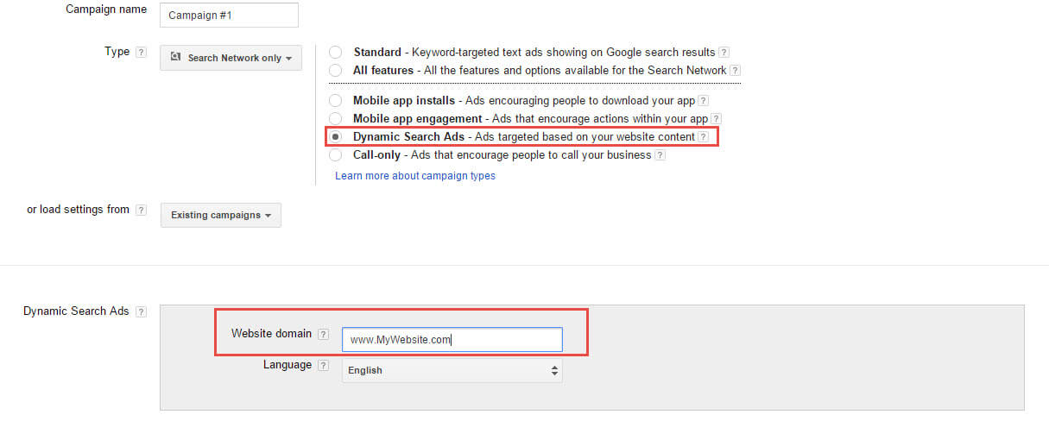Image resolution: width=1049 pixels, height=440 pixels.
Task: Open help icon beside All features option
Action: 735,71
